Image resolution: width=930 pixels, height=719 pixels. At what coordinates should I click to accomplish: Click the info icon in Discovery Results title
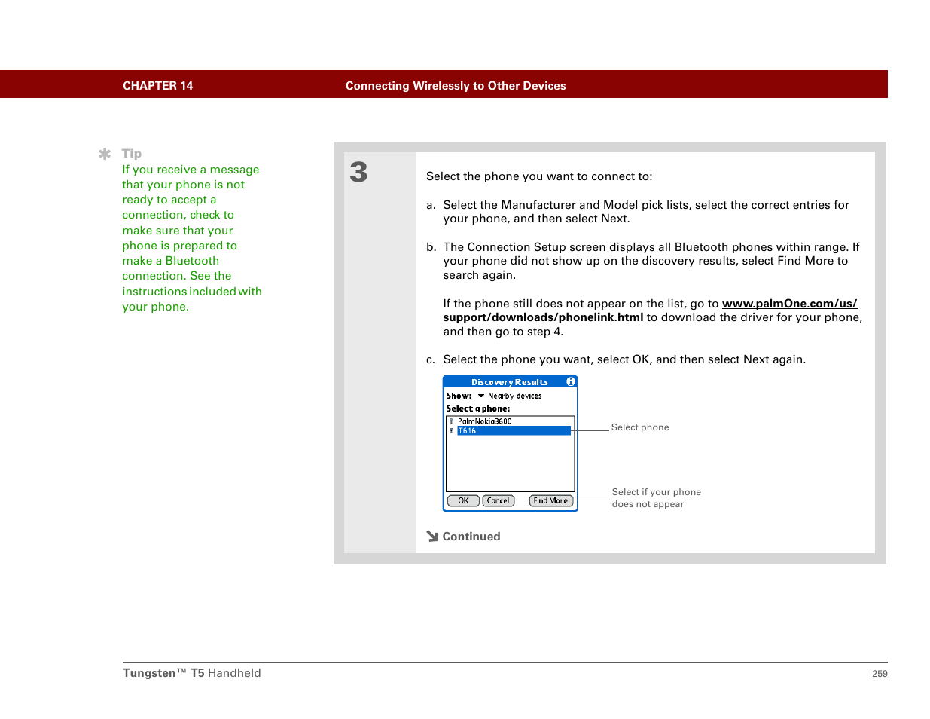tap(571, 382)
